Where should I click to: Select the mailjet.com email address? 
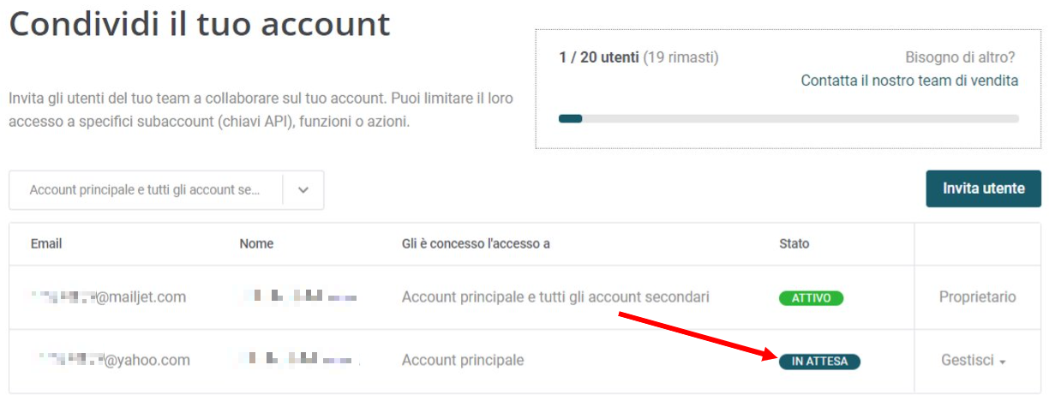pos(108,297)
